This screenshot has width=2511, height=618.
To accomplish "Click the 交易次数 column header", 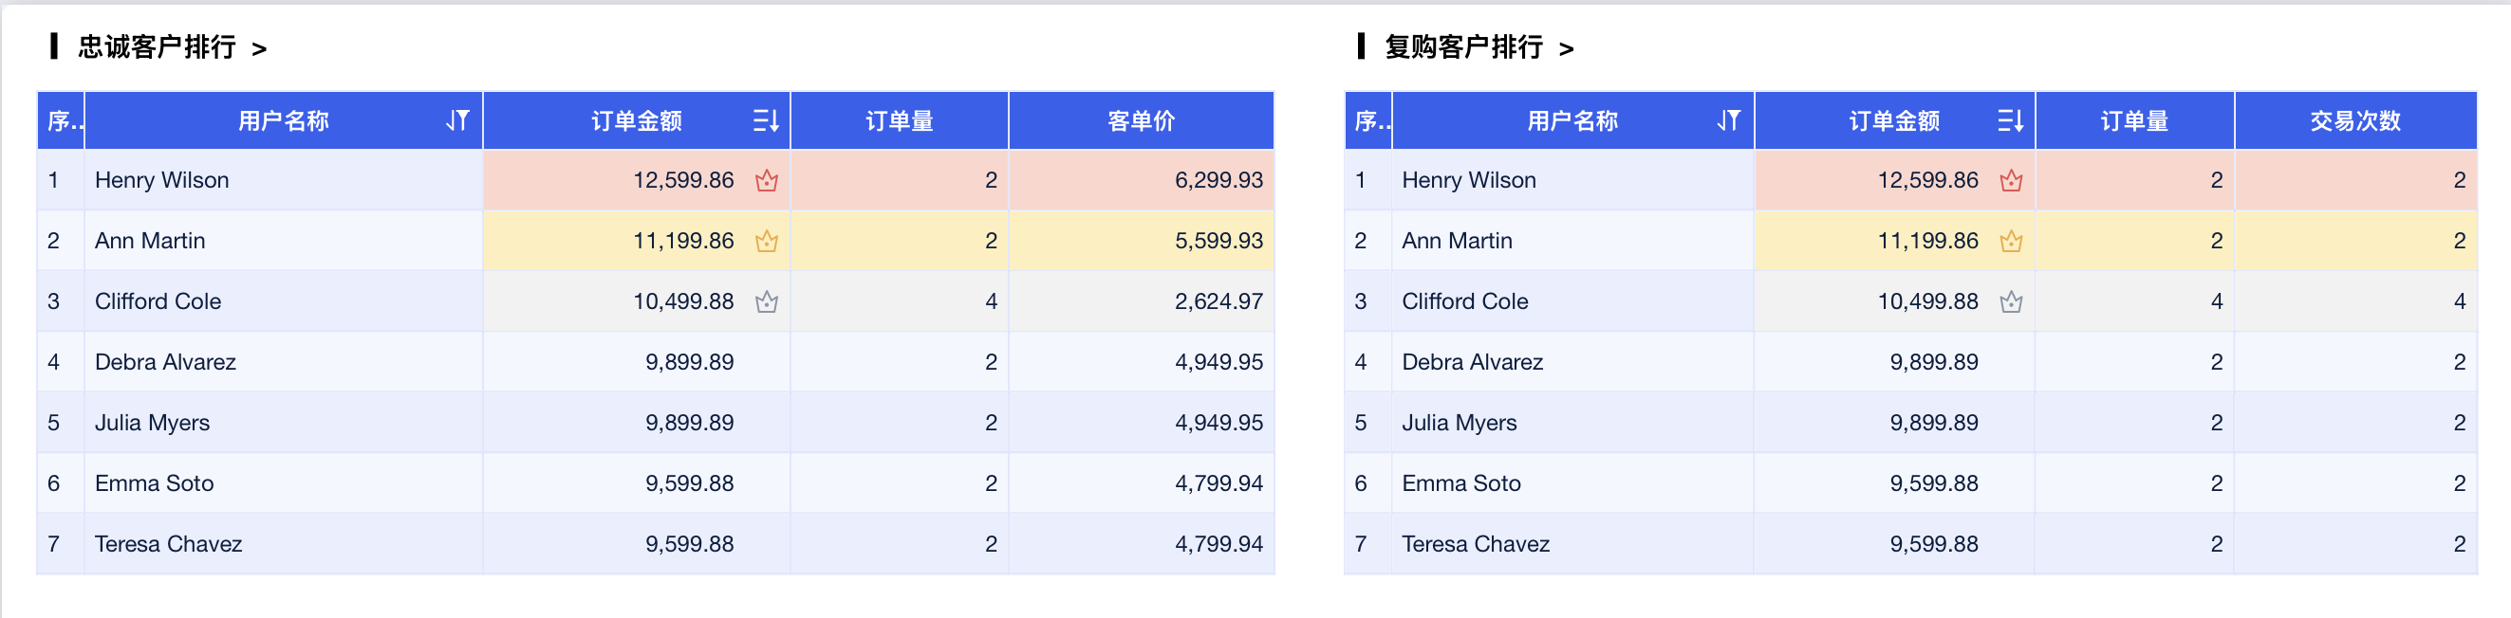I will (x=2354, y=120).
